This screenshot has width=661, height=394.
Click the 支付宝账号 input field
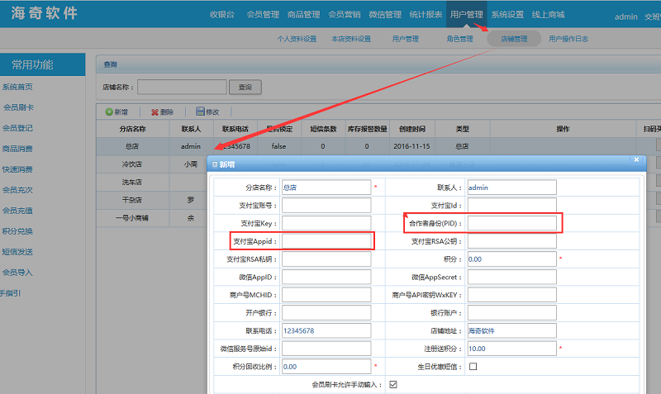[x=326, y=205]
